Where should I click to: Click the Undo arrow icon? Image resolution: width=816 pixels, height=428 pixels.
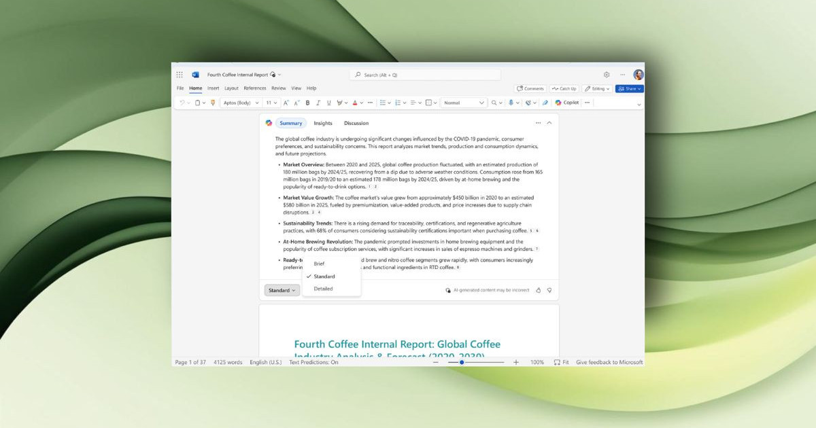pos(182,103)
